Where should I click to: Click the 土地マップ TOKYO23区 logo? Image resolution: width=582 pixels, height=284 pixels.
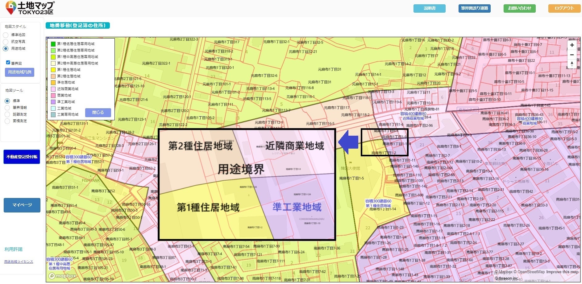click(30, 8)
